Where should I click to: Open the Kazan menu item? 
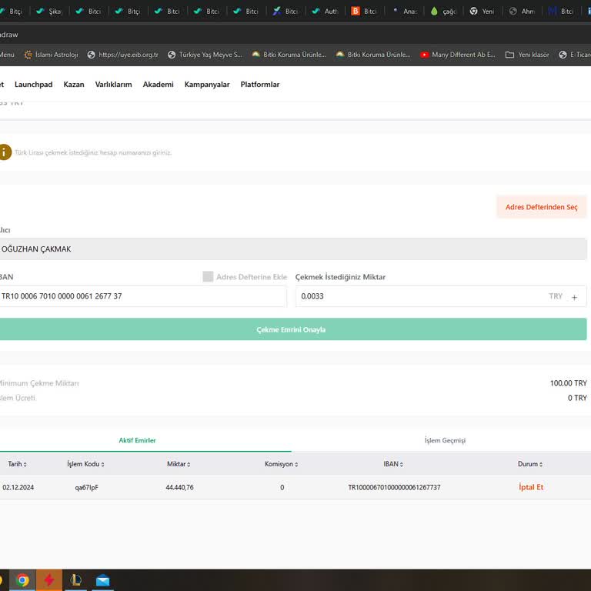[x=74, y=85]
